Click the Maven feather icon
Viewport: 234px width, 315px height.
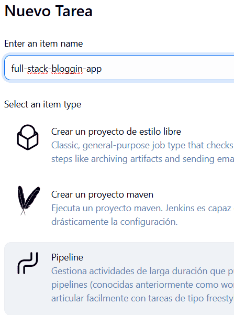click(29, 200)
